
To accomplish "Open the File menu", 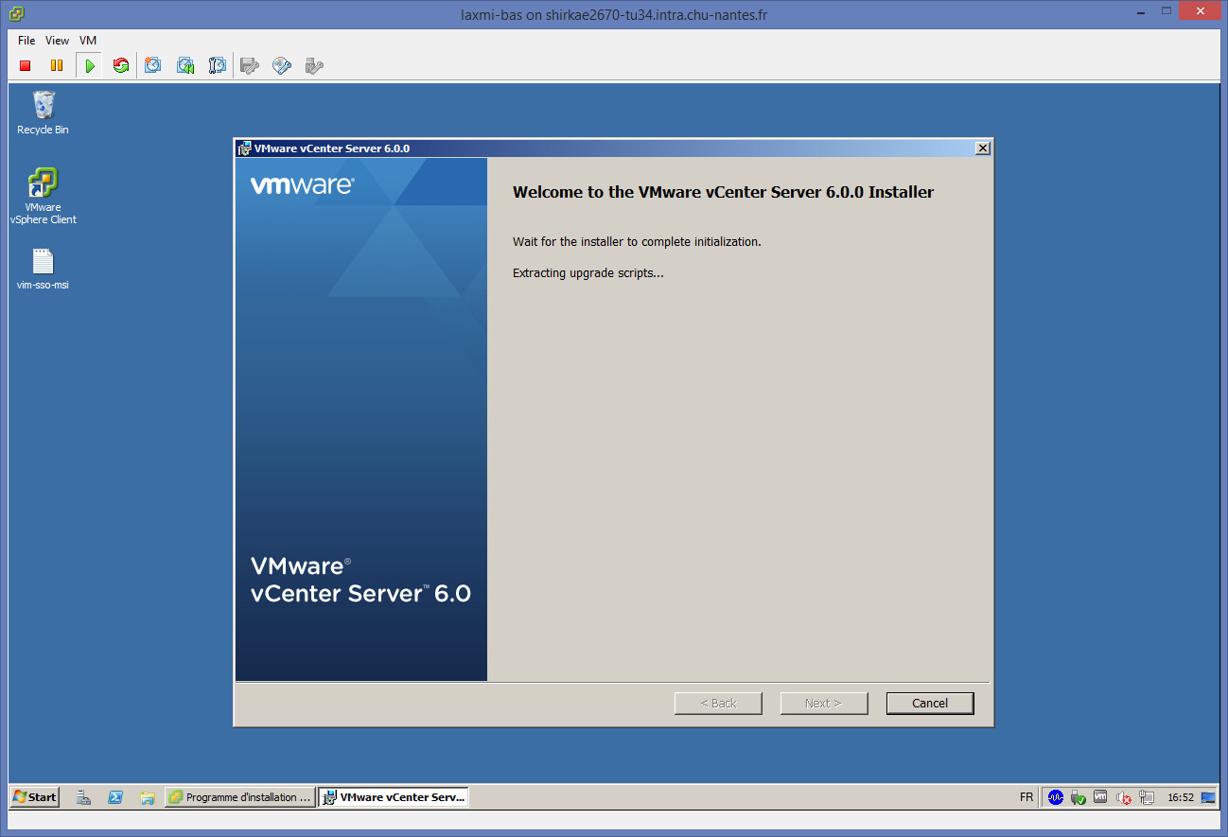I will point(26,41).
